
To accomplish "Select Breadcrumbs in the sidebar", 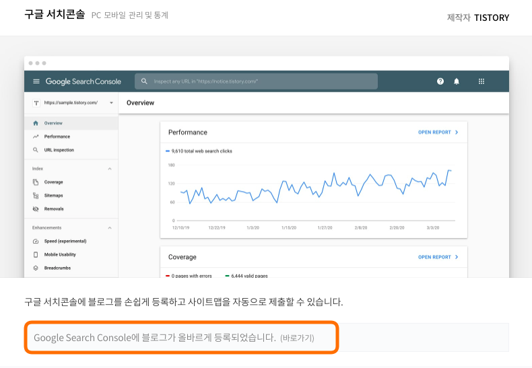I will coord(71,268).
